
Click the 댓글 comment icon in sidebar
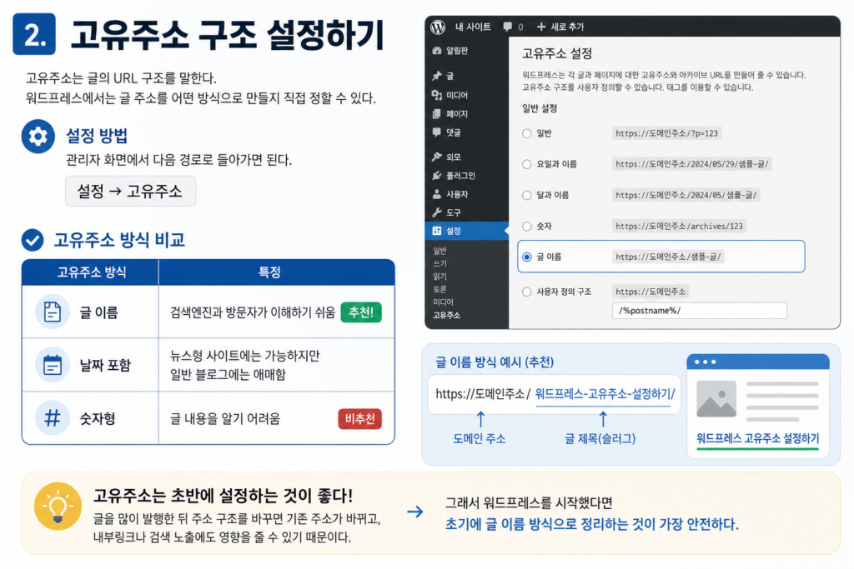click(x=436, y=132)
